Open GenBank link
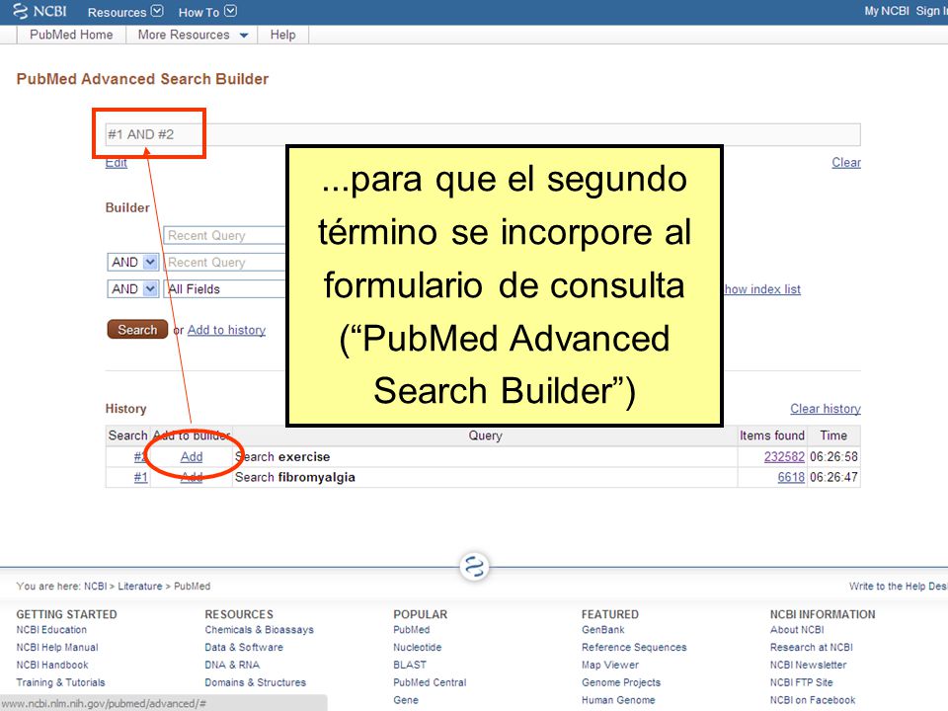948x711 pixels. coord(602,629)
